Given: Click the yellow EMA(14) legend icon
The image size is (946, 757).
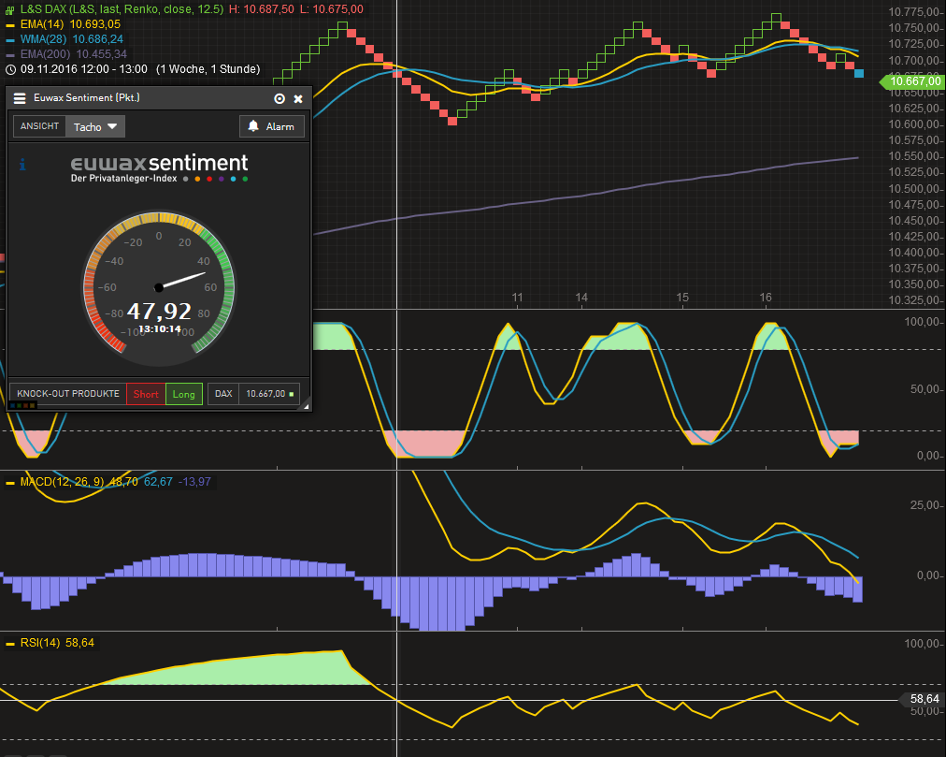Looking at the screenshot, I should 9,24.
